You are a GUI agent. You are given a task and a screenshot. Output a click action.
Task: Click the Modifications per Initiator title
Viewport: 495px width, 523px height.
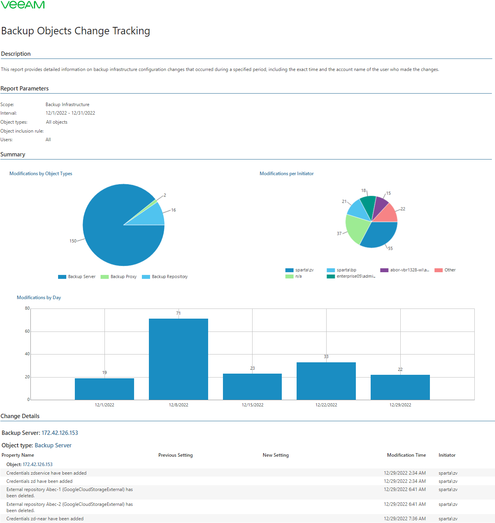coord(286,174)
